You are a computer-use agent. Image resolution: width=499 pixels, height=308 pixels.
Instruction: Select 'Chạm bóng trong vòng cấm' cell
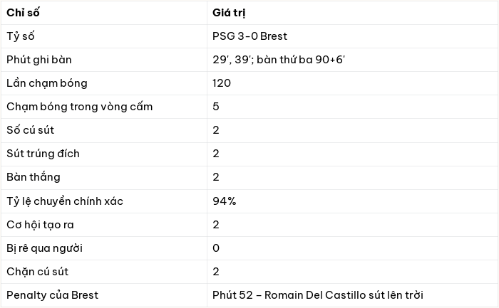104,107
